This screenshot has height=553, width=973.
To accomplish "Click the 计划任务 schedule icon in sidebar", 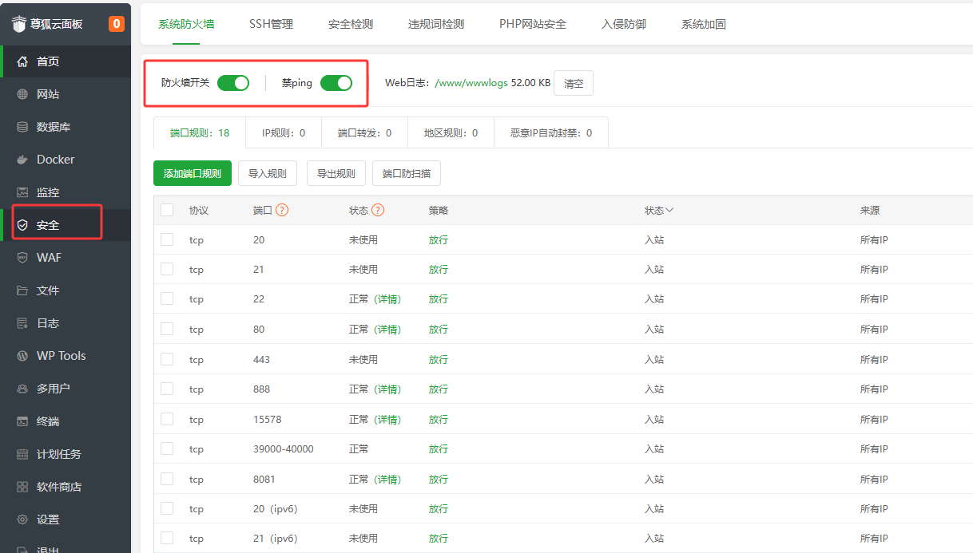I will tap(22, 454).
